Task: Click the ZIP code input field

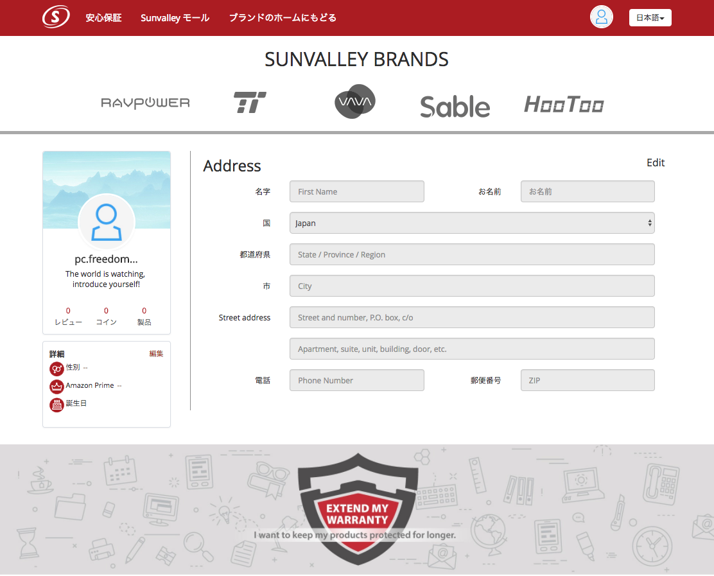Action: [587, 380]
